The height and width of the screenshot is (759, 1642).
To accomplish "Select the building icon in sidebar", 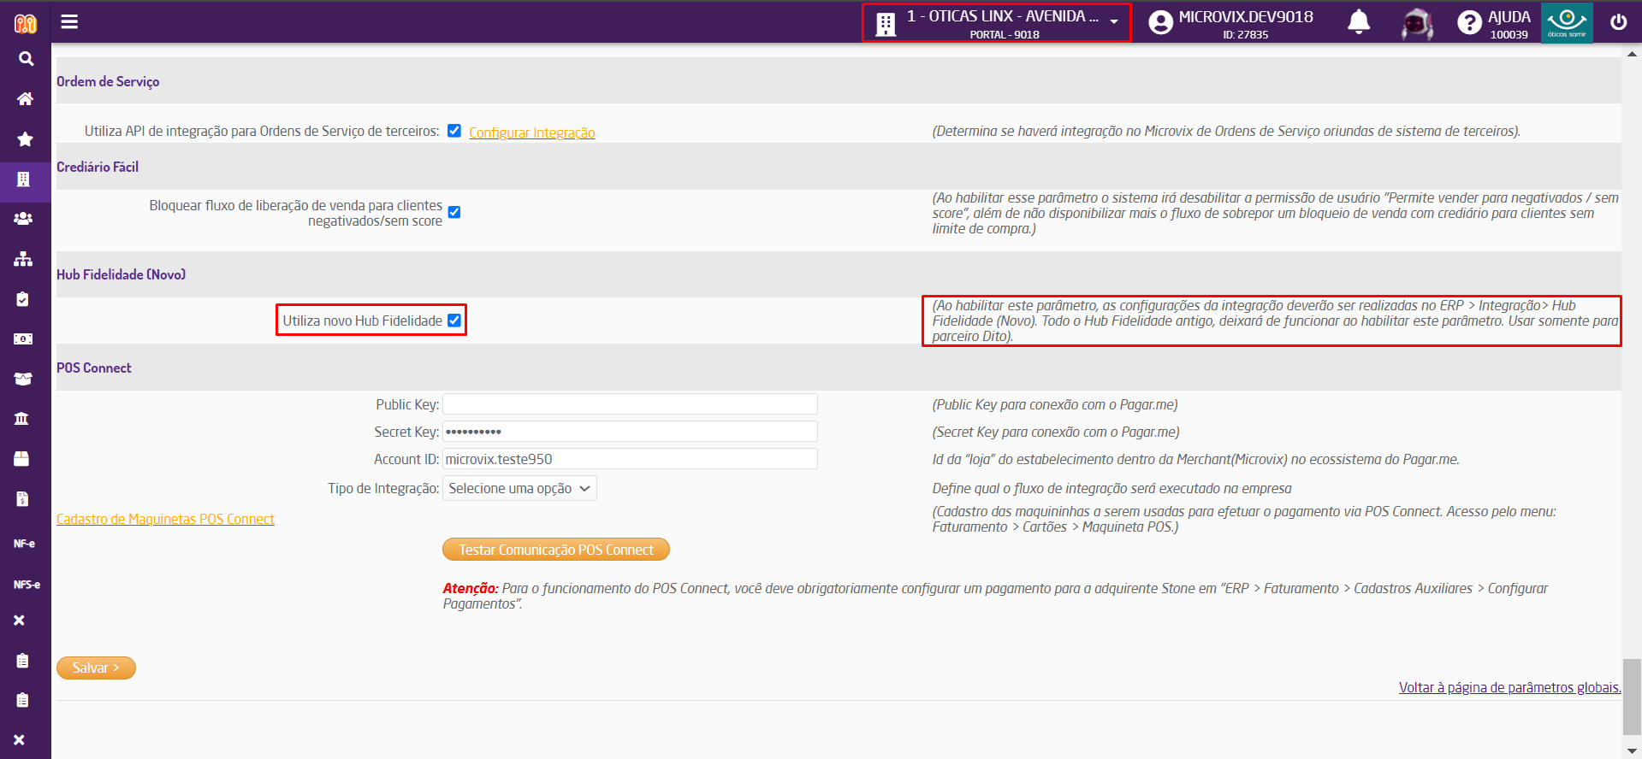I will click(23, 179).
